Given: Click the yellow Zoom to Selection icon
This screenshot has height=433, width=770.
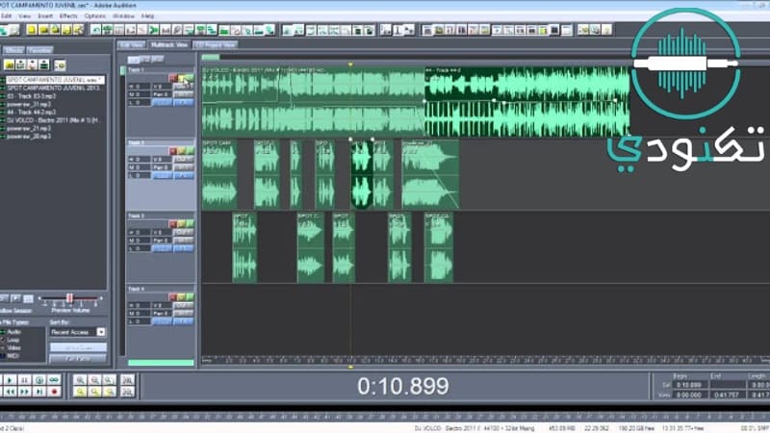Looking at the screenshot, I should (x=80, y=392).
